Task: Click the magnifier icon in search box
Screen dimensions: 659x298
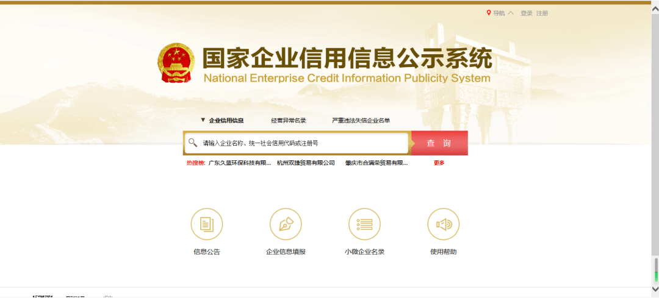Action: 193,143
